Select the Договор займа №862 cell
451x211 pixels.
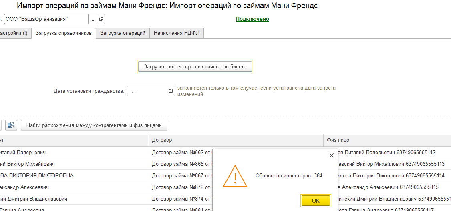pos(181,153)
